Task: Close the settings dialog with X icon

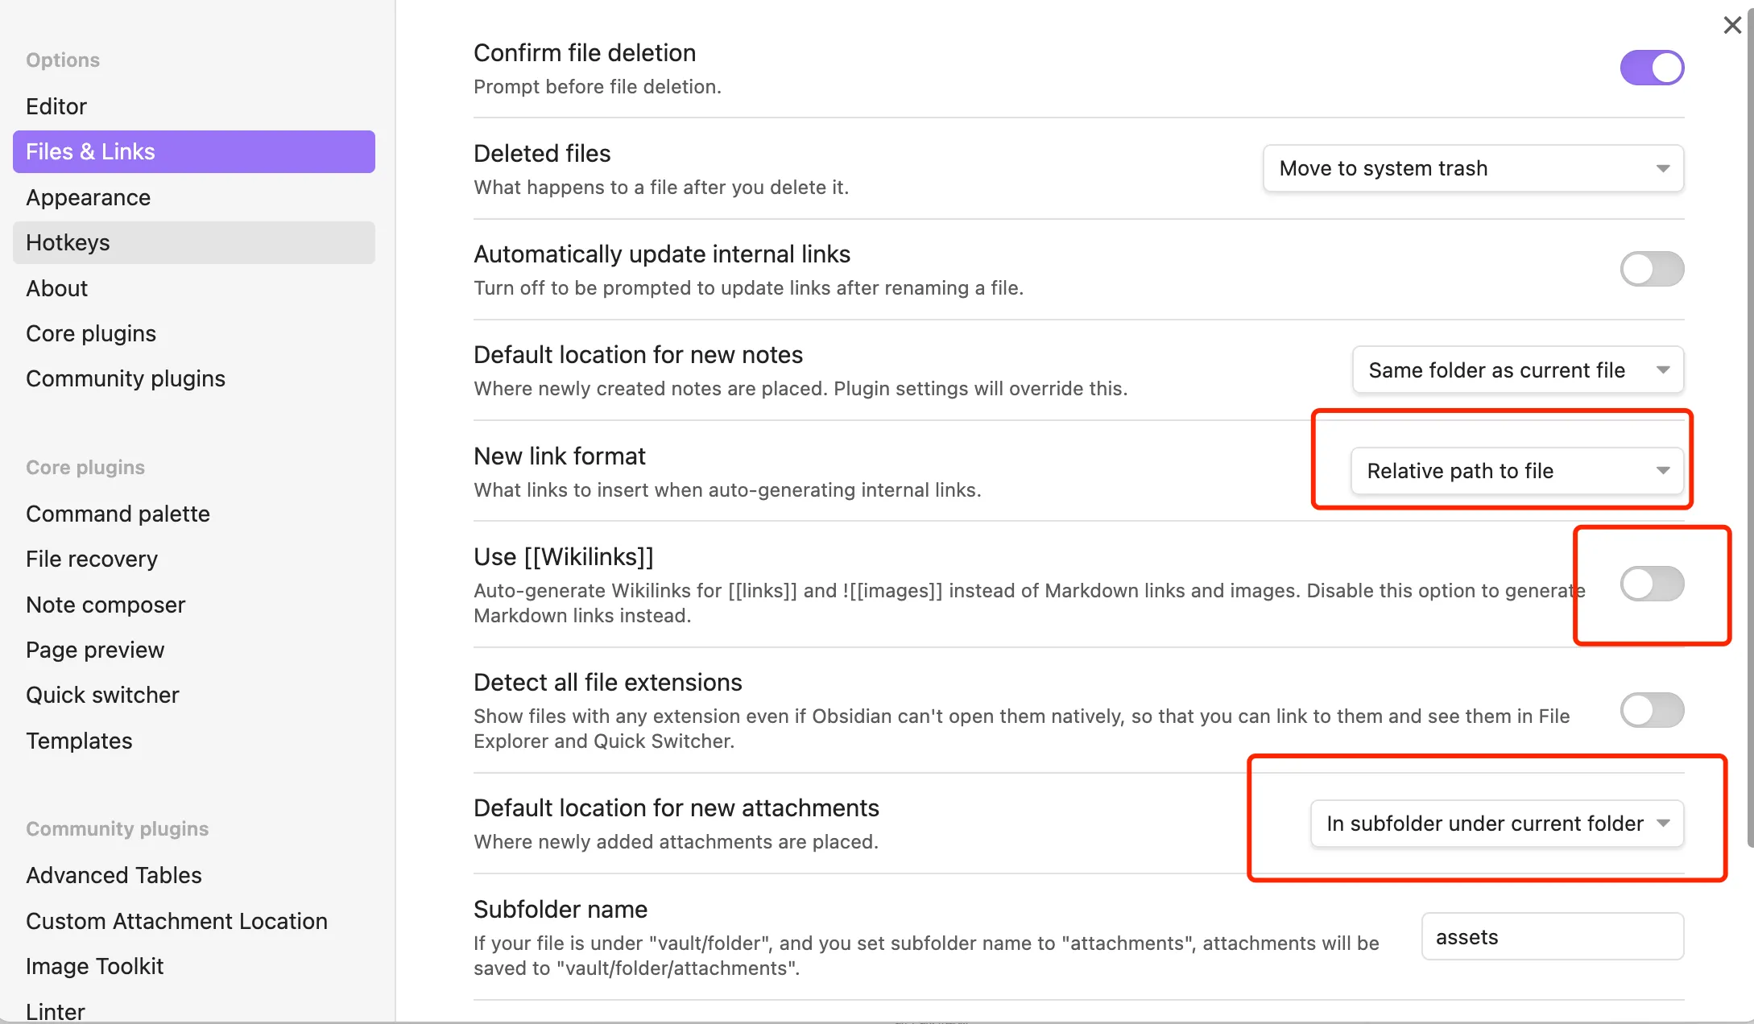Action: 1732,25
